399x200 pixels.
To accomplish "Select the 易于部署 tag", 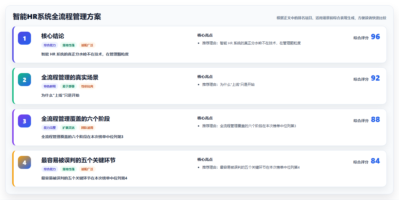I will click(68, 87).
